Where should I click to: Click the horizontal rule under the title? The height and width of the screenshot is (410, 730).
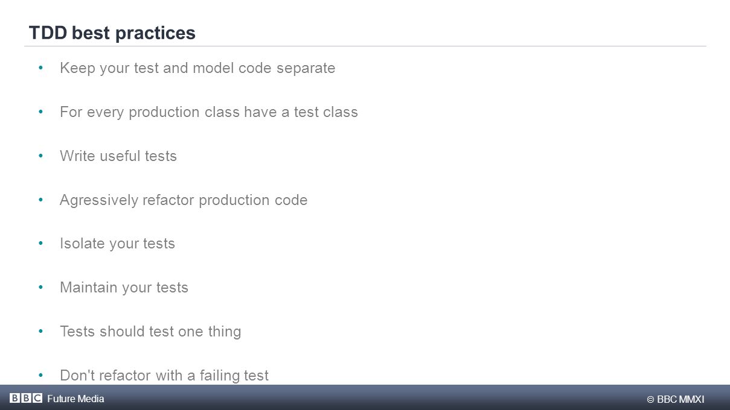tap(365, 46)
